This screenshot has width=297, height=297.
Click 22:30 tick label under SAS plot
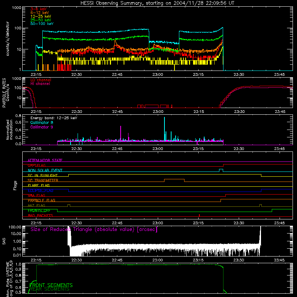click(x=77, y=260)
